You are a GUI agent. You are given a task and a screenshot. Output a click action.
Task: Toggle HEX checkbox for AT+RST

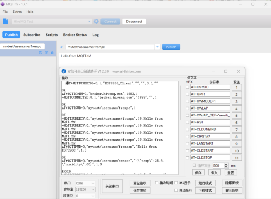pos(188,123)
